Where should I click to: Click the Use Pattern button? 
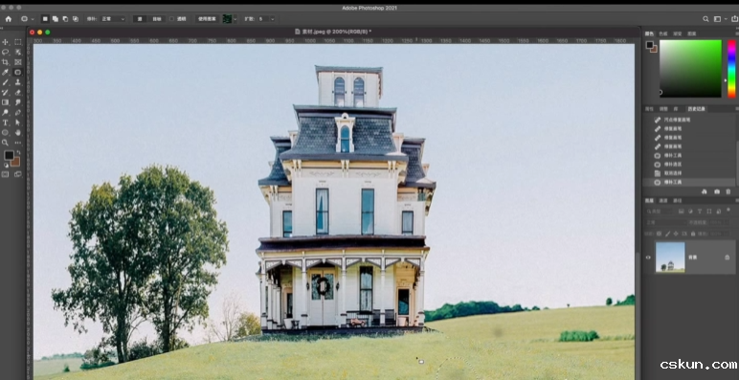coord(207,19)
